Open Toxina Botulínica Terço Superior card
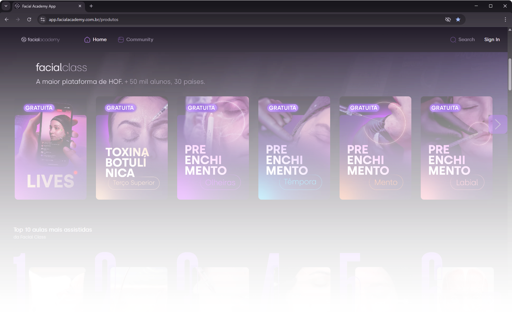The width and height of the screenshot is (512, 328). [132, 148]
